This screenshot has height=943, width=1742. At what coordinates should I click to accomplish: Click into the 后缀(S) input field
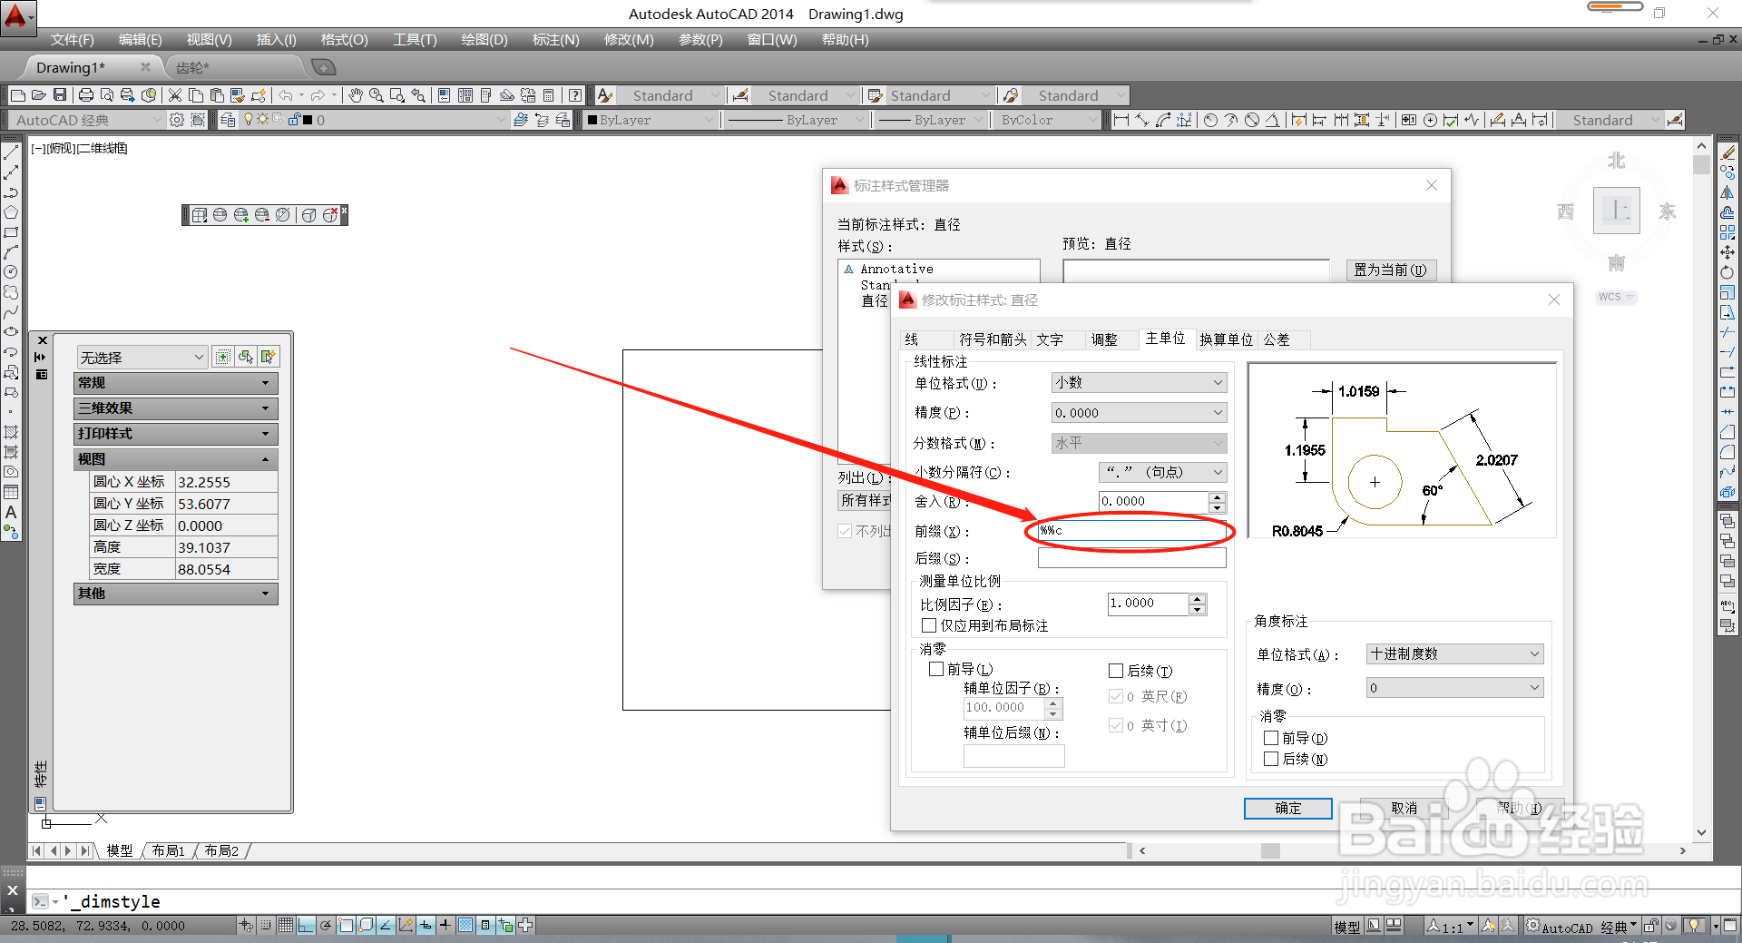pos(1131,558)
